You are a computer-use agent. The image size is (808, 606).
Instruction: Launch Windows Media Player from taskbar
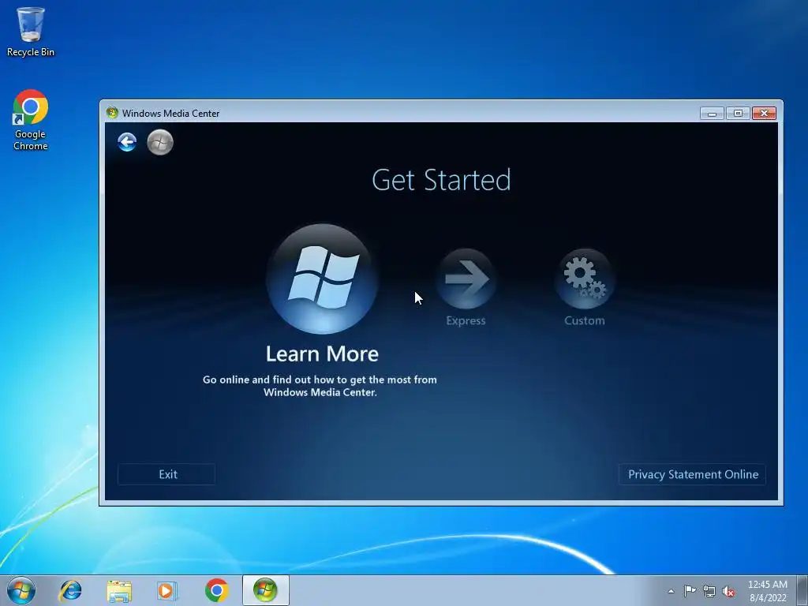point(167,590)
